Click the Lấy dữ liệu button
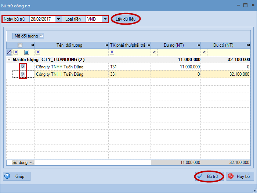 point(126,19)
